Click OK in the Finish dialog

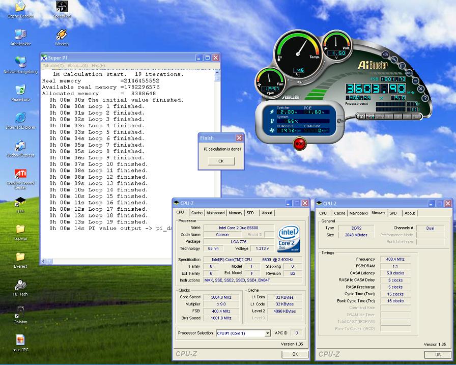pos(221,161)
